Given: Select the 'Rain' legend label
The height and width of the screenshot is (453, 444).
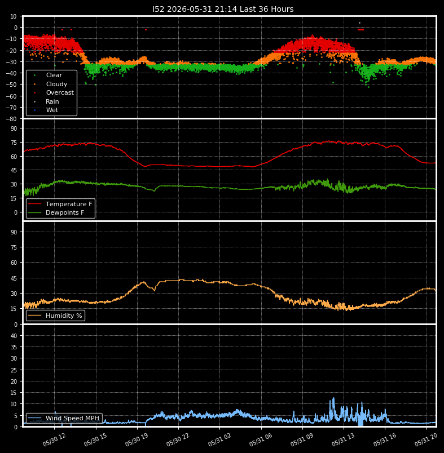Looking at the screenshot, I should click(52, 101).
